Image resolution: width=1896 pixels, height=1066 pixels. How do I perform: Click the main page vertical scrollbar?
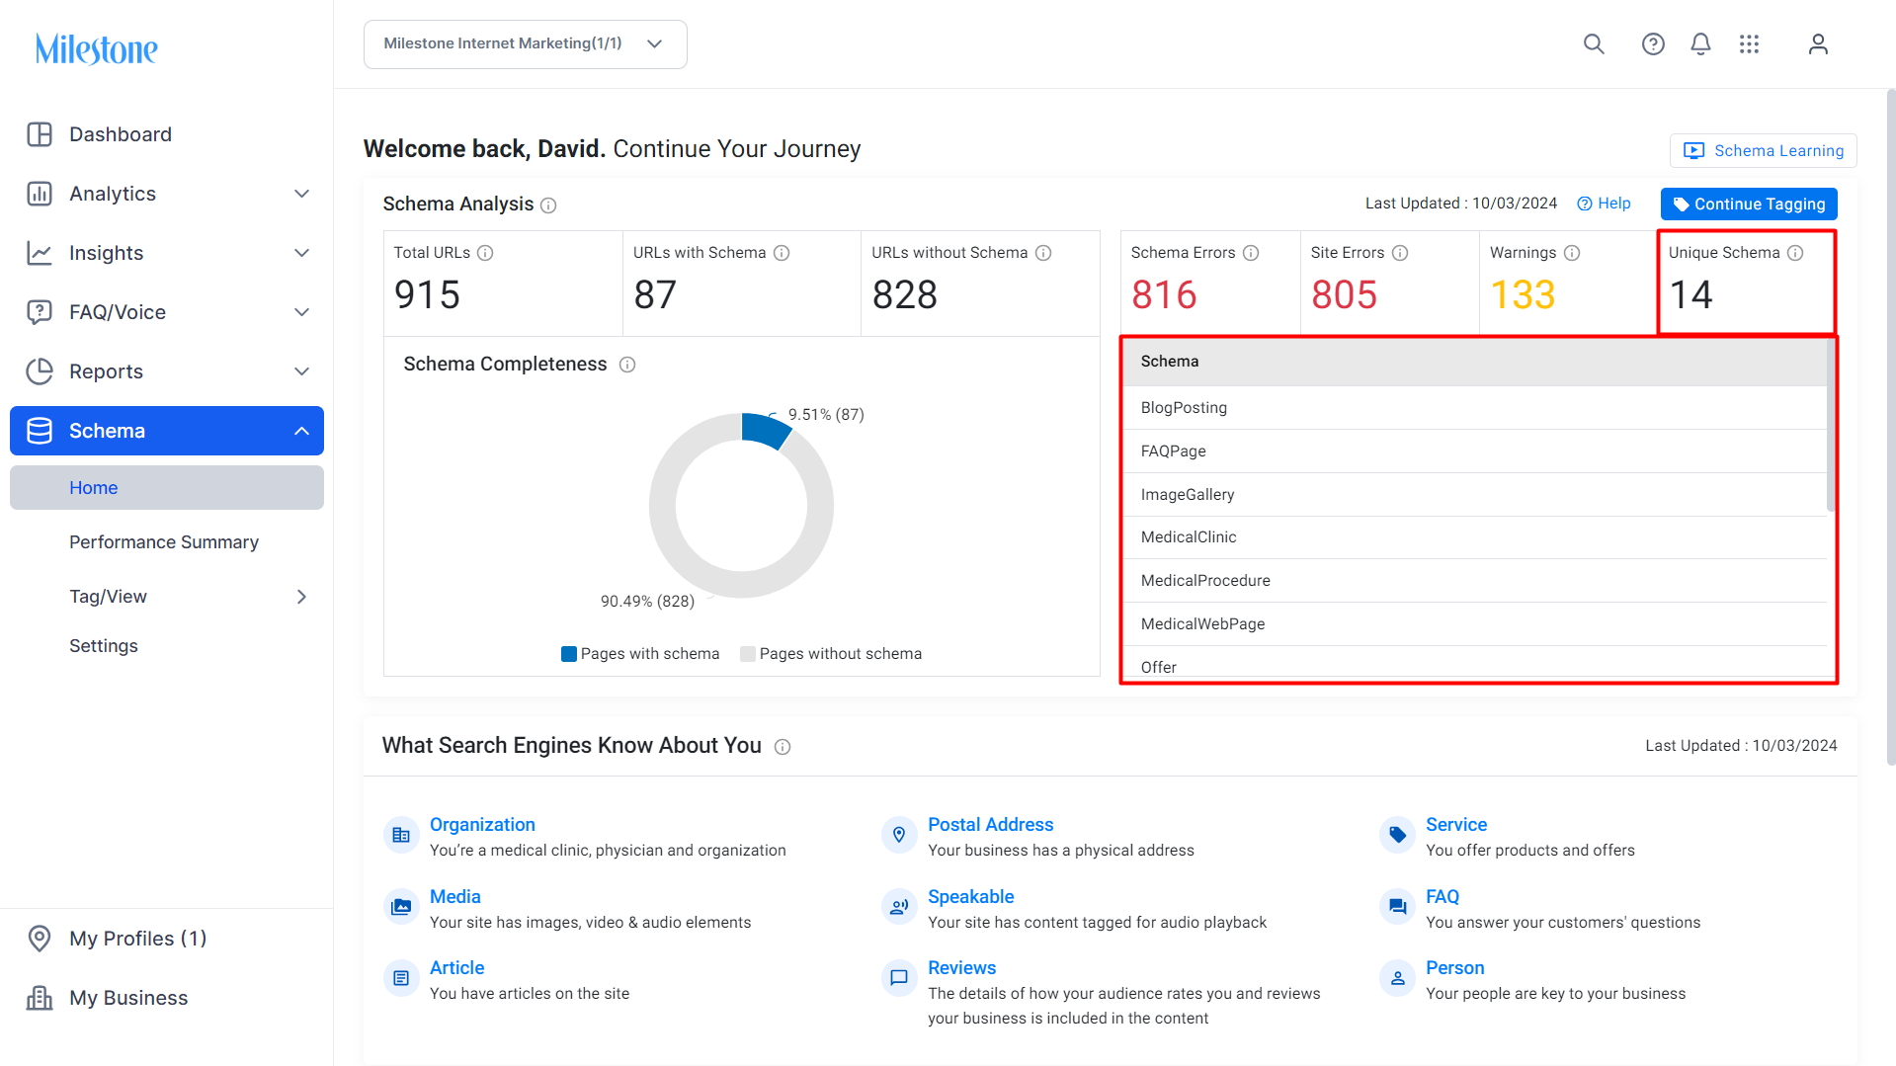click(x=1890, y=427)
